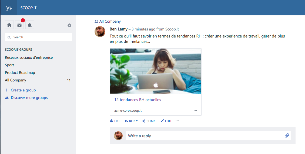This screenshot has height=154, width=305.
Task: Go to the Home feed icon
Action: click(x=9, y=25)
